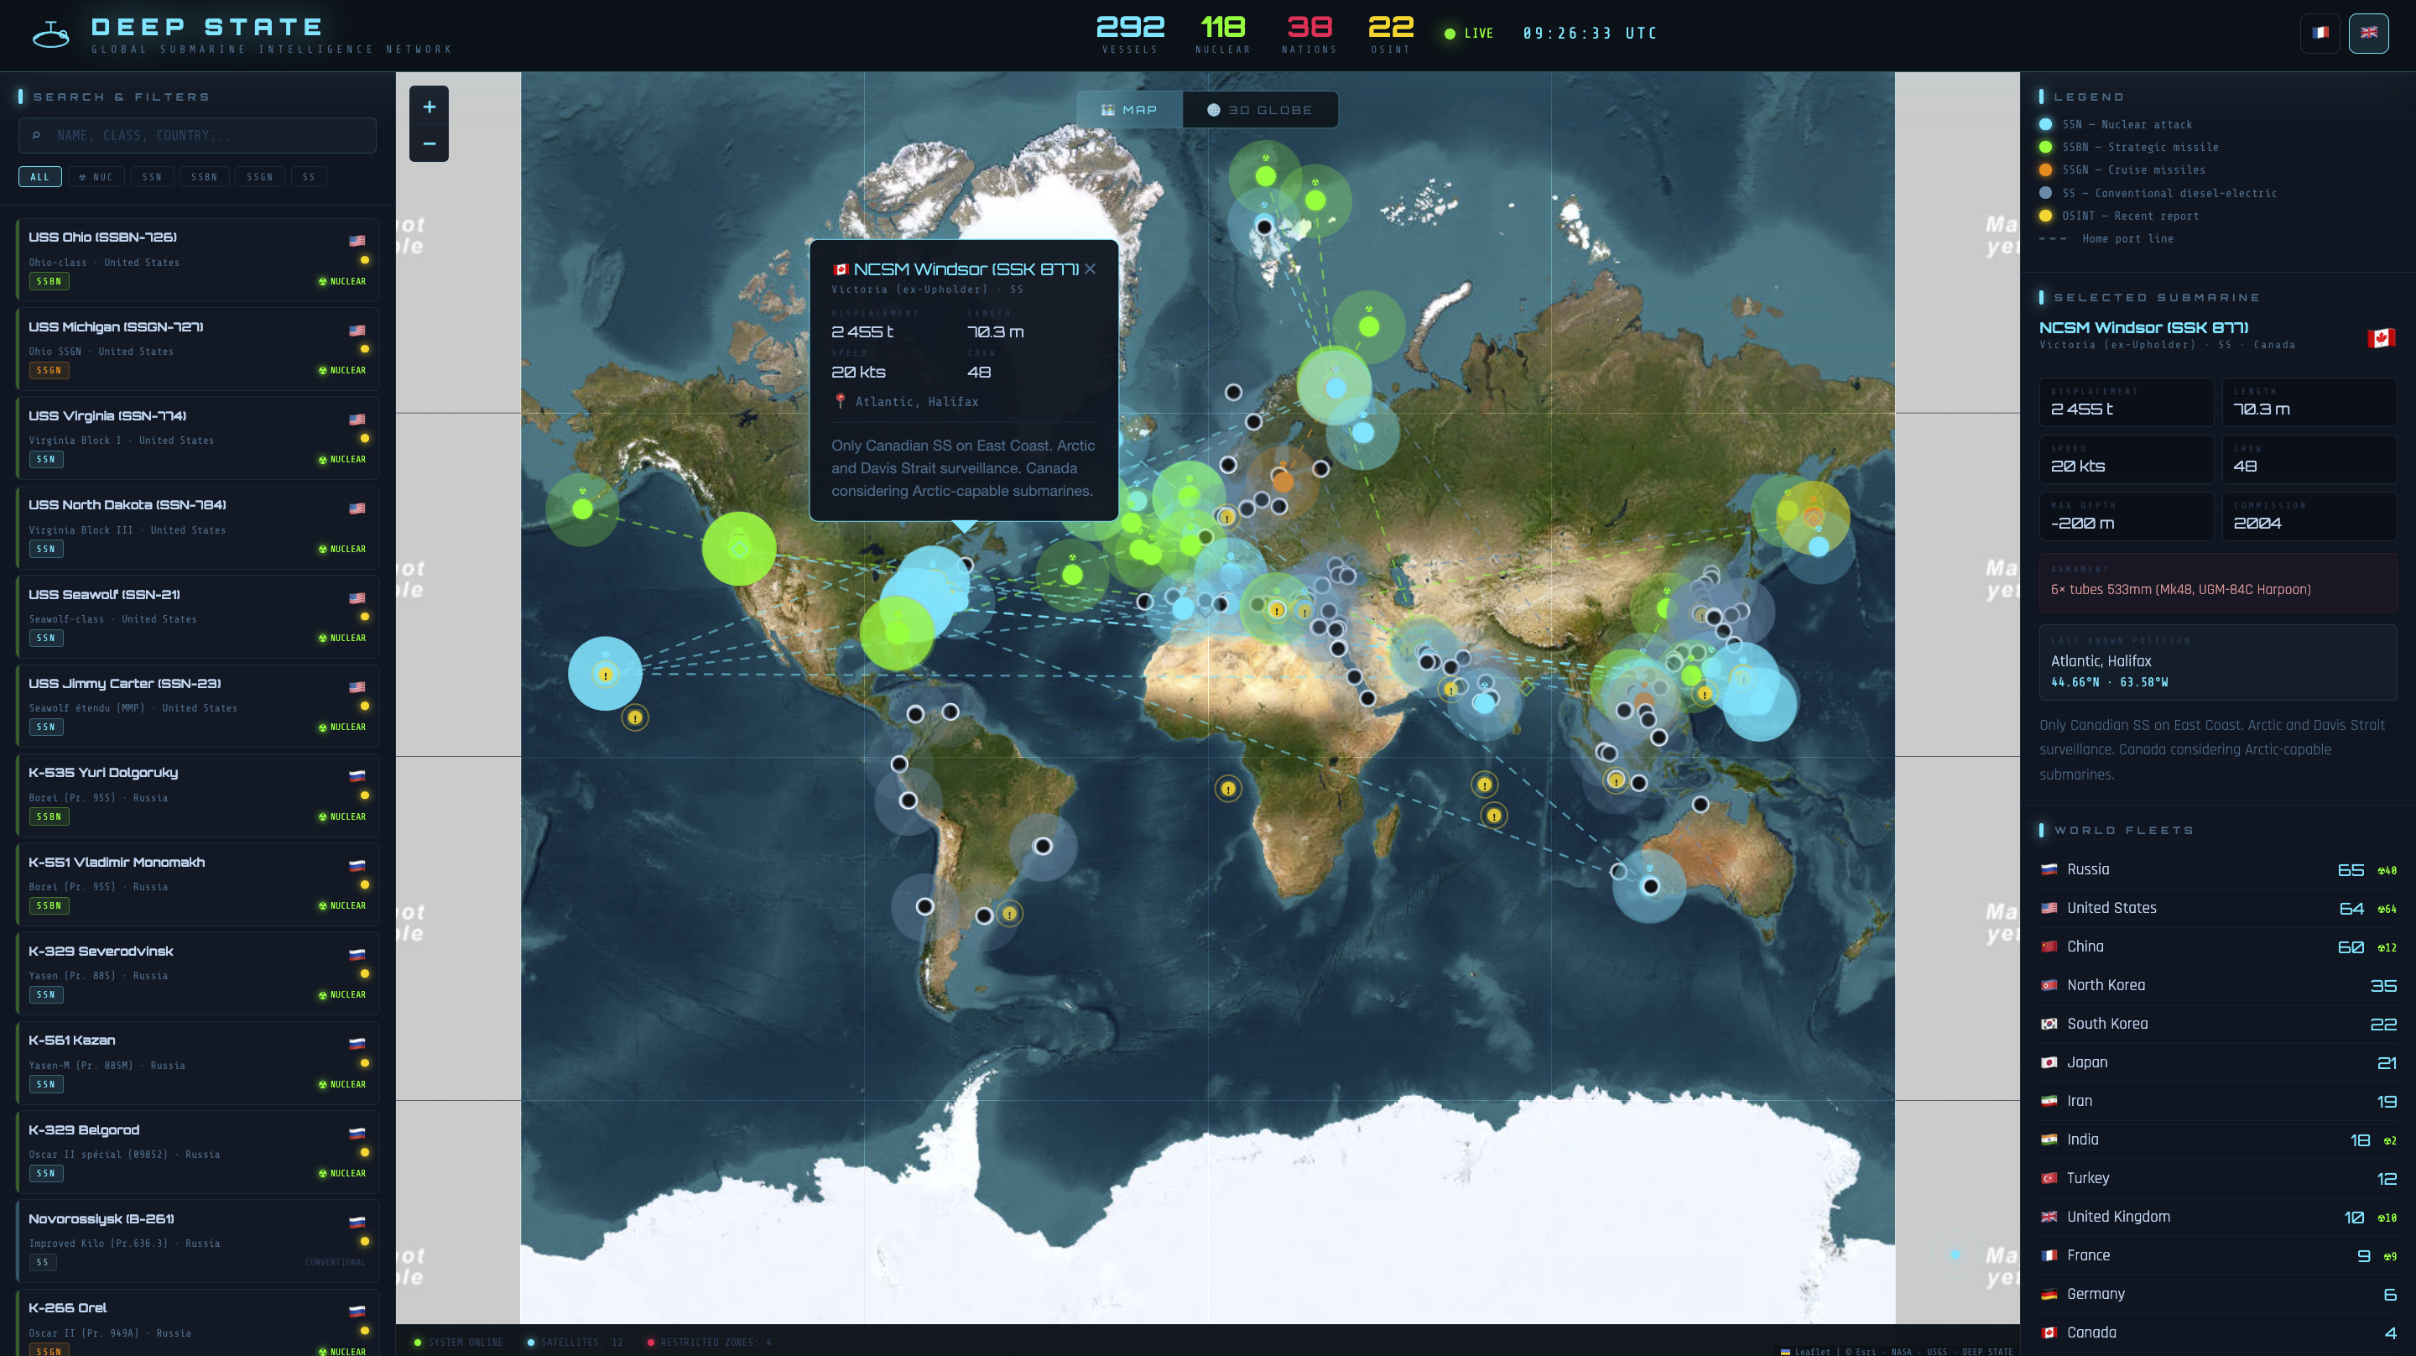The image size is (2416, 1356).
Task: Select USS Ohio (SSBN-726) in the list
Action: pos(198,259)
